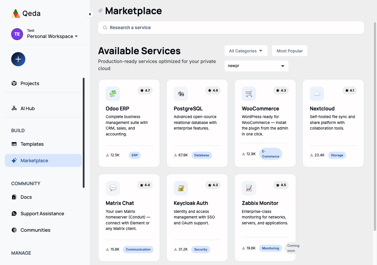Open the Matrix Chat card title

[120, 203]
